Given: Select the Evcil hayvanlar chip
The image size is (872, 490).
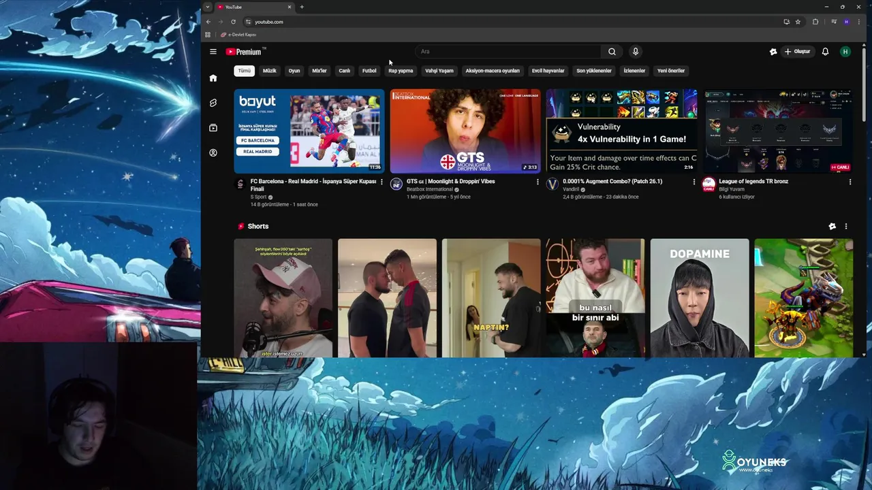Looking at the screenshot, I should [x=548, y=71].
